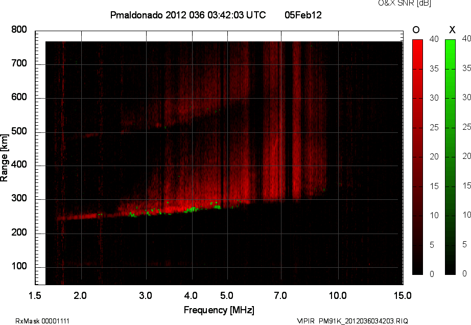Click the 5.0 MHz frequency tick label
471x325 pixels.
[226, 295]
